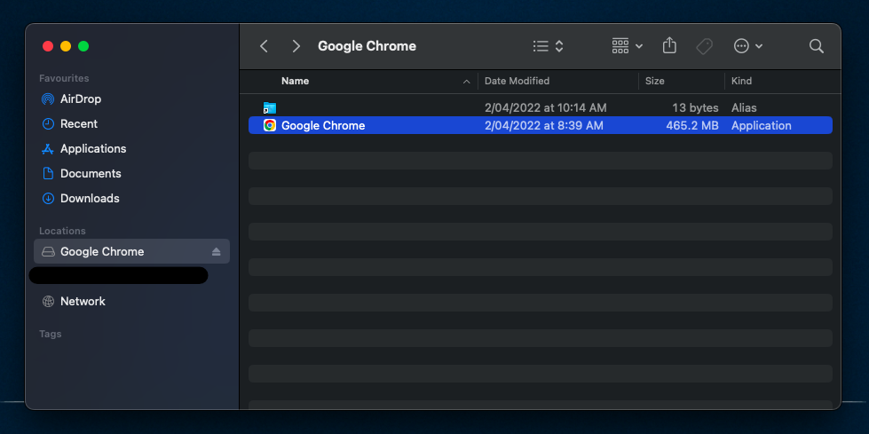Screen dimensions: 869x434
Task: Select the Google Chrome volume in Locations
Action: (x=132, y=252)
